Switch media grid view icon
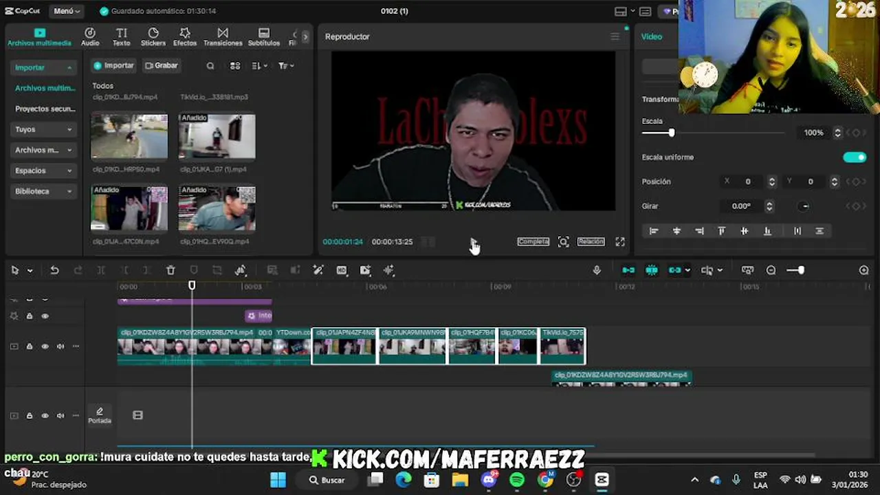Viewport: 880px width, 495px height. (235, 66)
